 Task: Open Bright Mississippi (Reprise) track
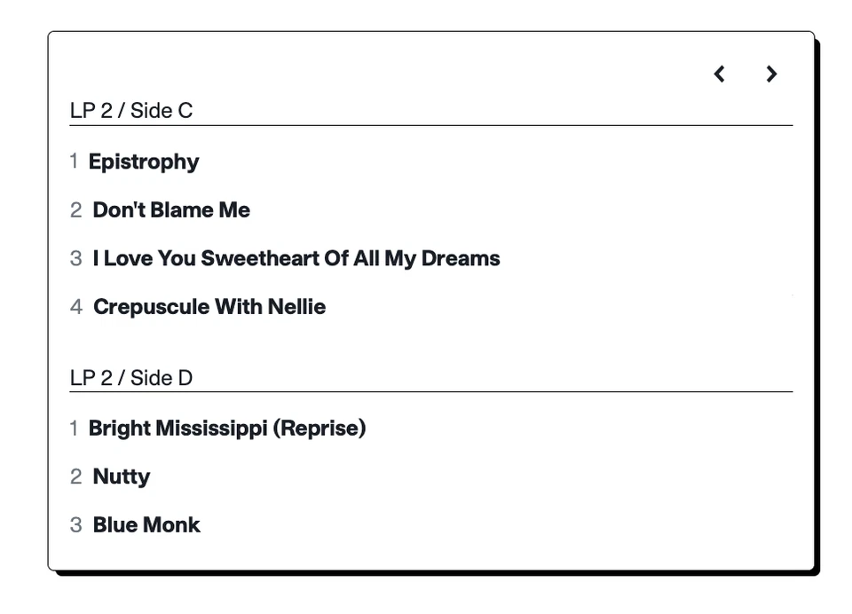click(227, 429)
